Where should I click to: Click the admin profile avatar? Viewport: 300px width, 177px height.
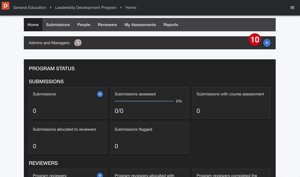pyautogui.click(x=78, y=43)
